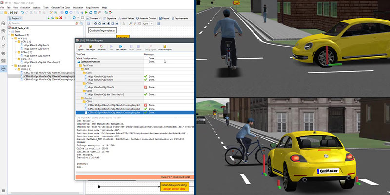Image resolution: width=390 pixels, height=195 pixels.
Task: Click the green run button in main toolbar
Action: [86, 12]
